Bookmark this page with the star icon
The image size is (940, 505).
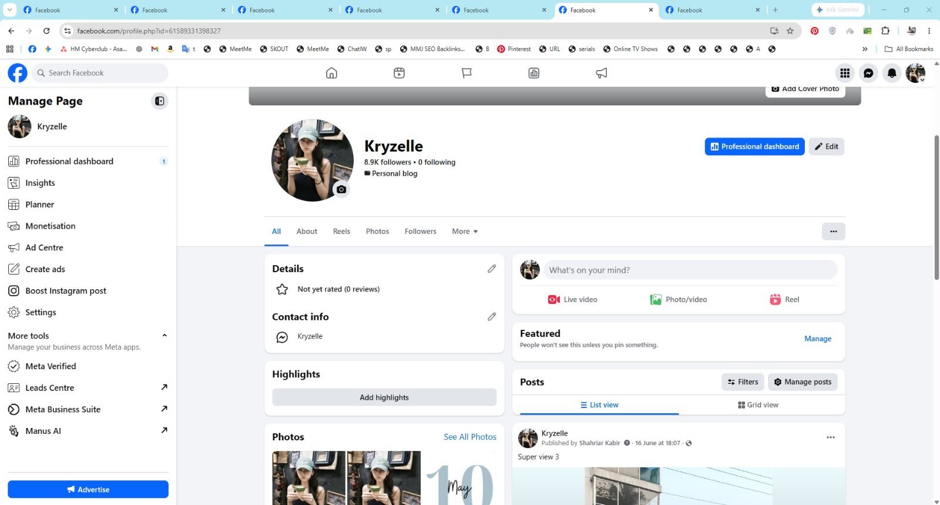(790, 31)
